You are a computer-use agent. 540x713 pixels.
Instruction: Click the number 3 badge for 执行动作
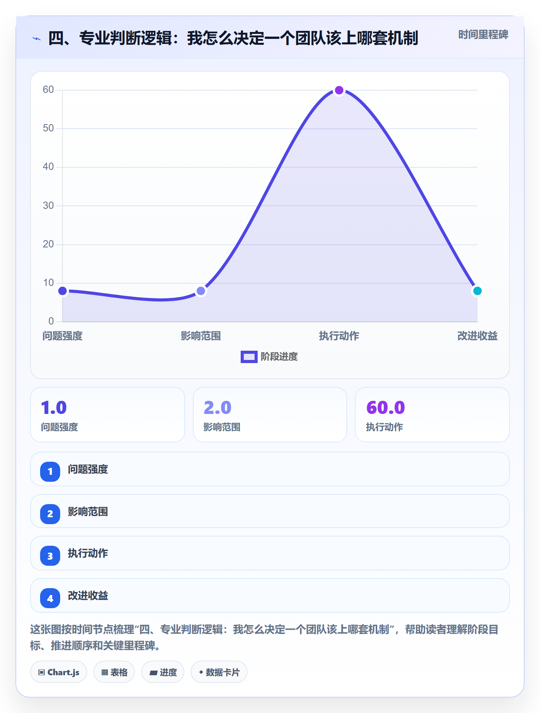coord(50,556)
